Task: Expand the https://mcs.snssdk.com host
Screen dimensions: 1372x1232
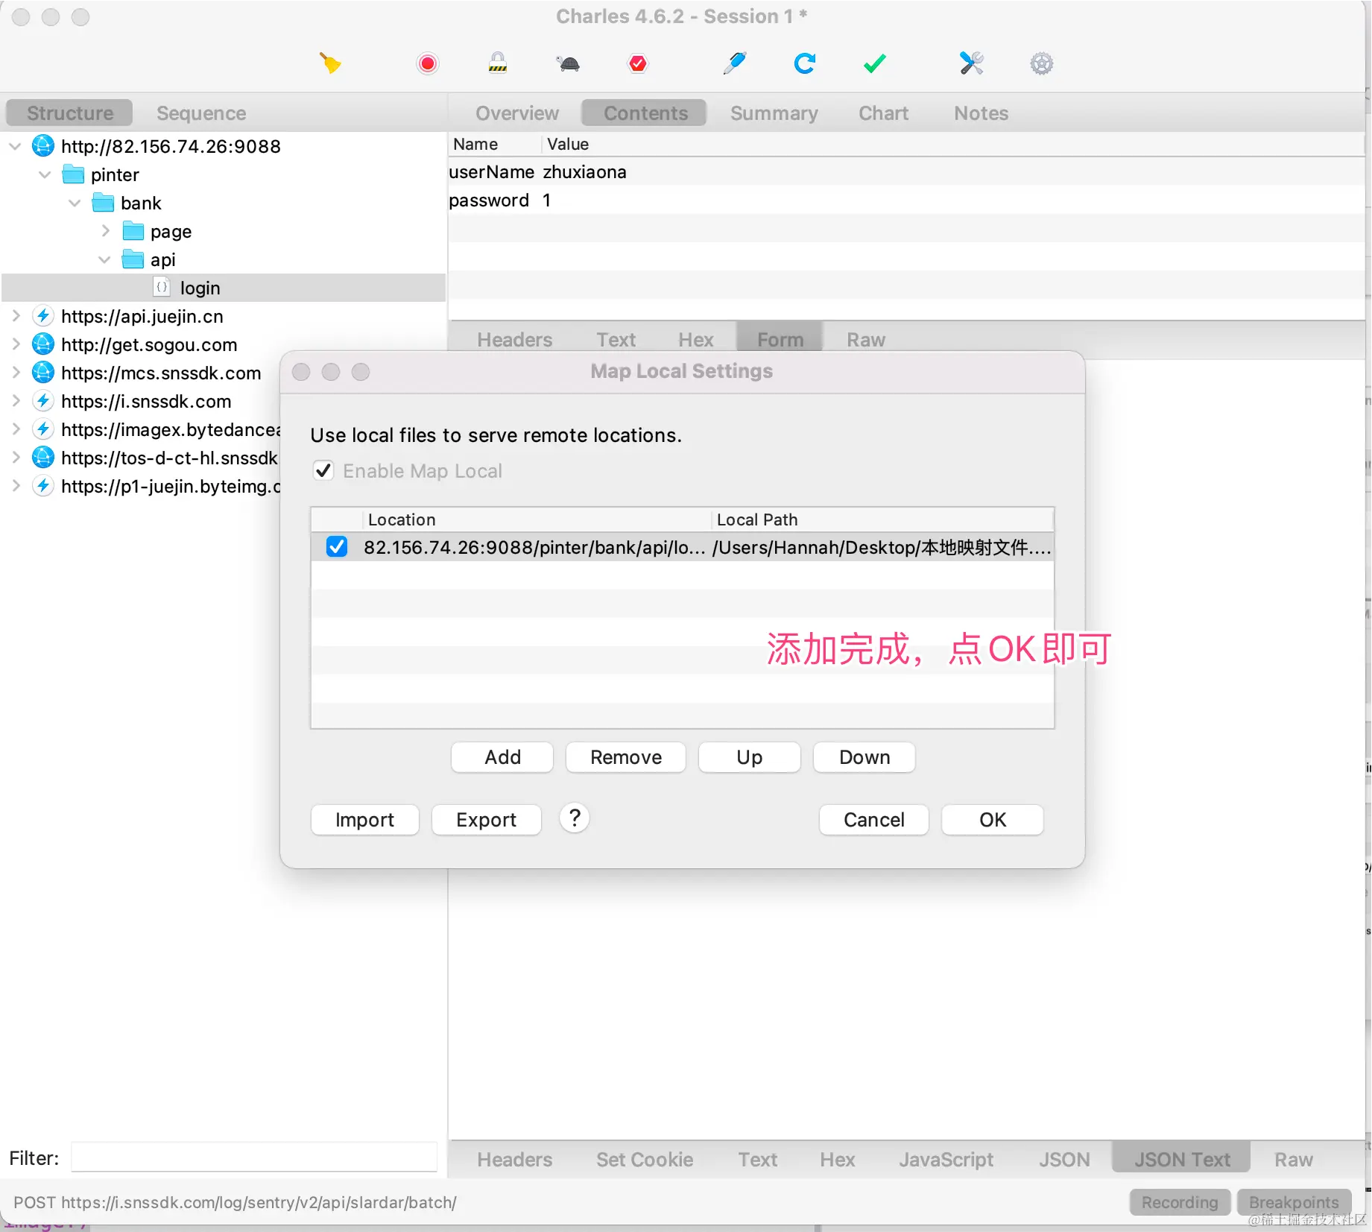Action: (16, 373)
